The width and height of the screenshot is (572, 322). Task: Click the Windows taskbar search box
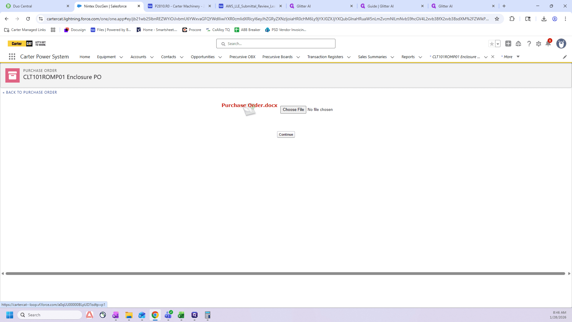(50, 315)
